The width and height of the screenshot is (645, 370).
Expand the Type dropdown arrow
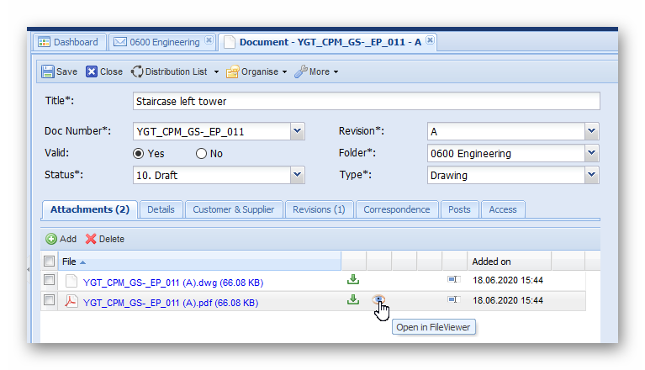point(591,175)
